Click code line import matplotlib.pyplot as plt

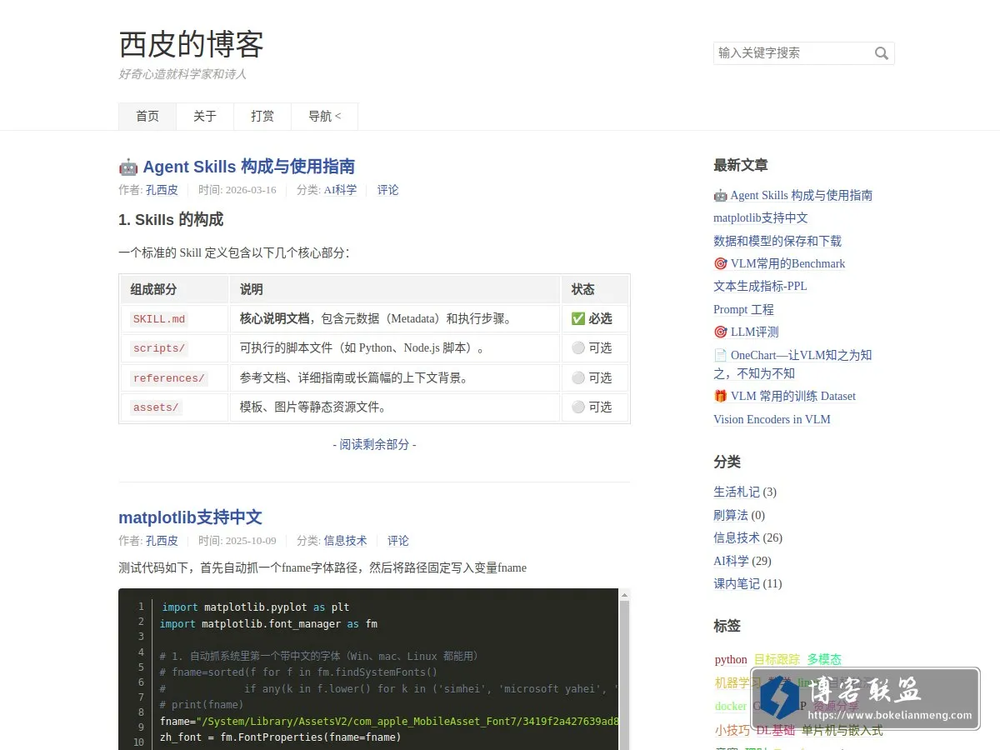tap(255, 607)
